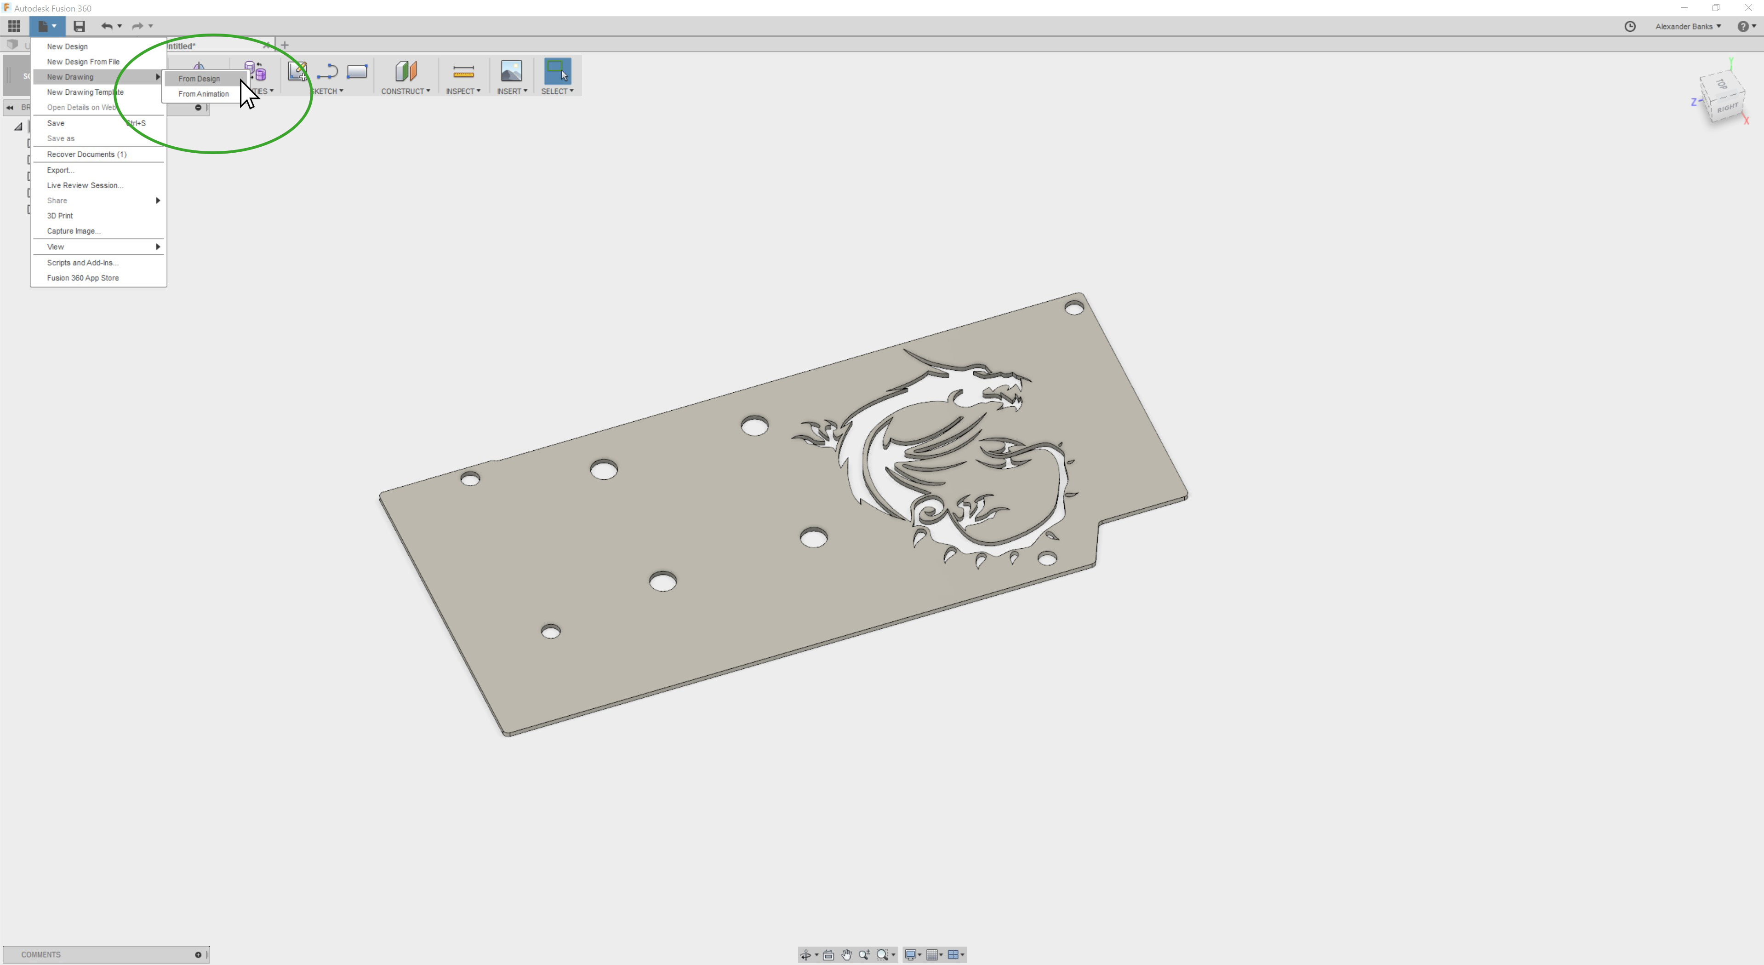Image resolution: width=1764 pixels, height=965 pixels.
Task: Select the Zoom magnifier tool
Action: point(864,955)
